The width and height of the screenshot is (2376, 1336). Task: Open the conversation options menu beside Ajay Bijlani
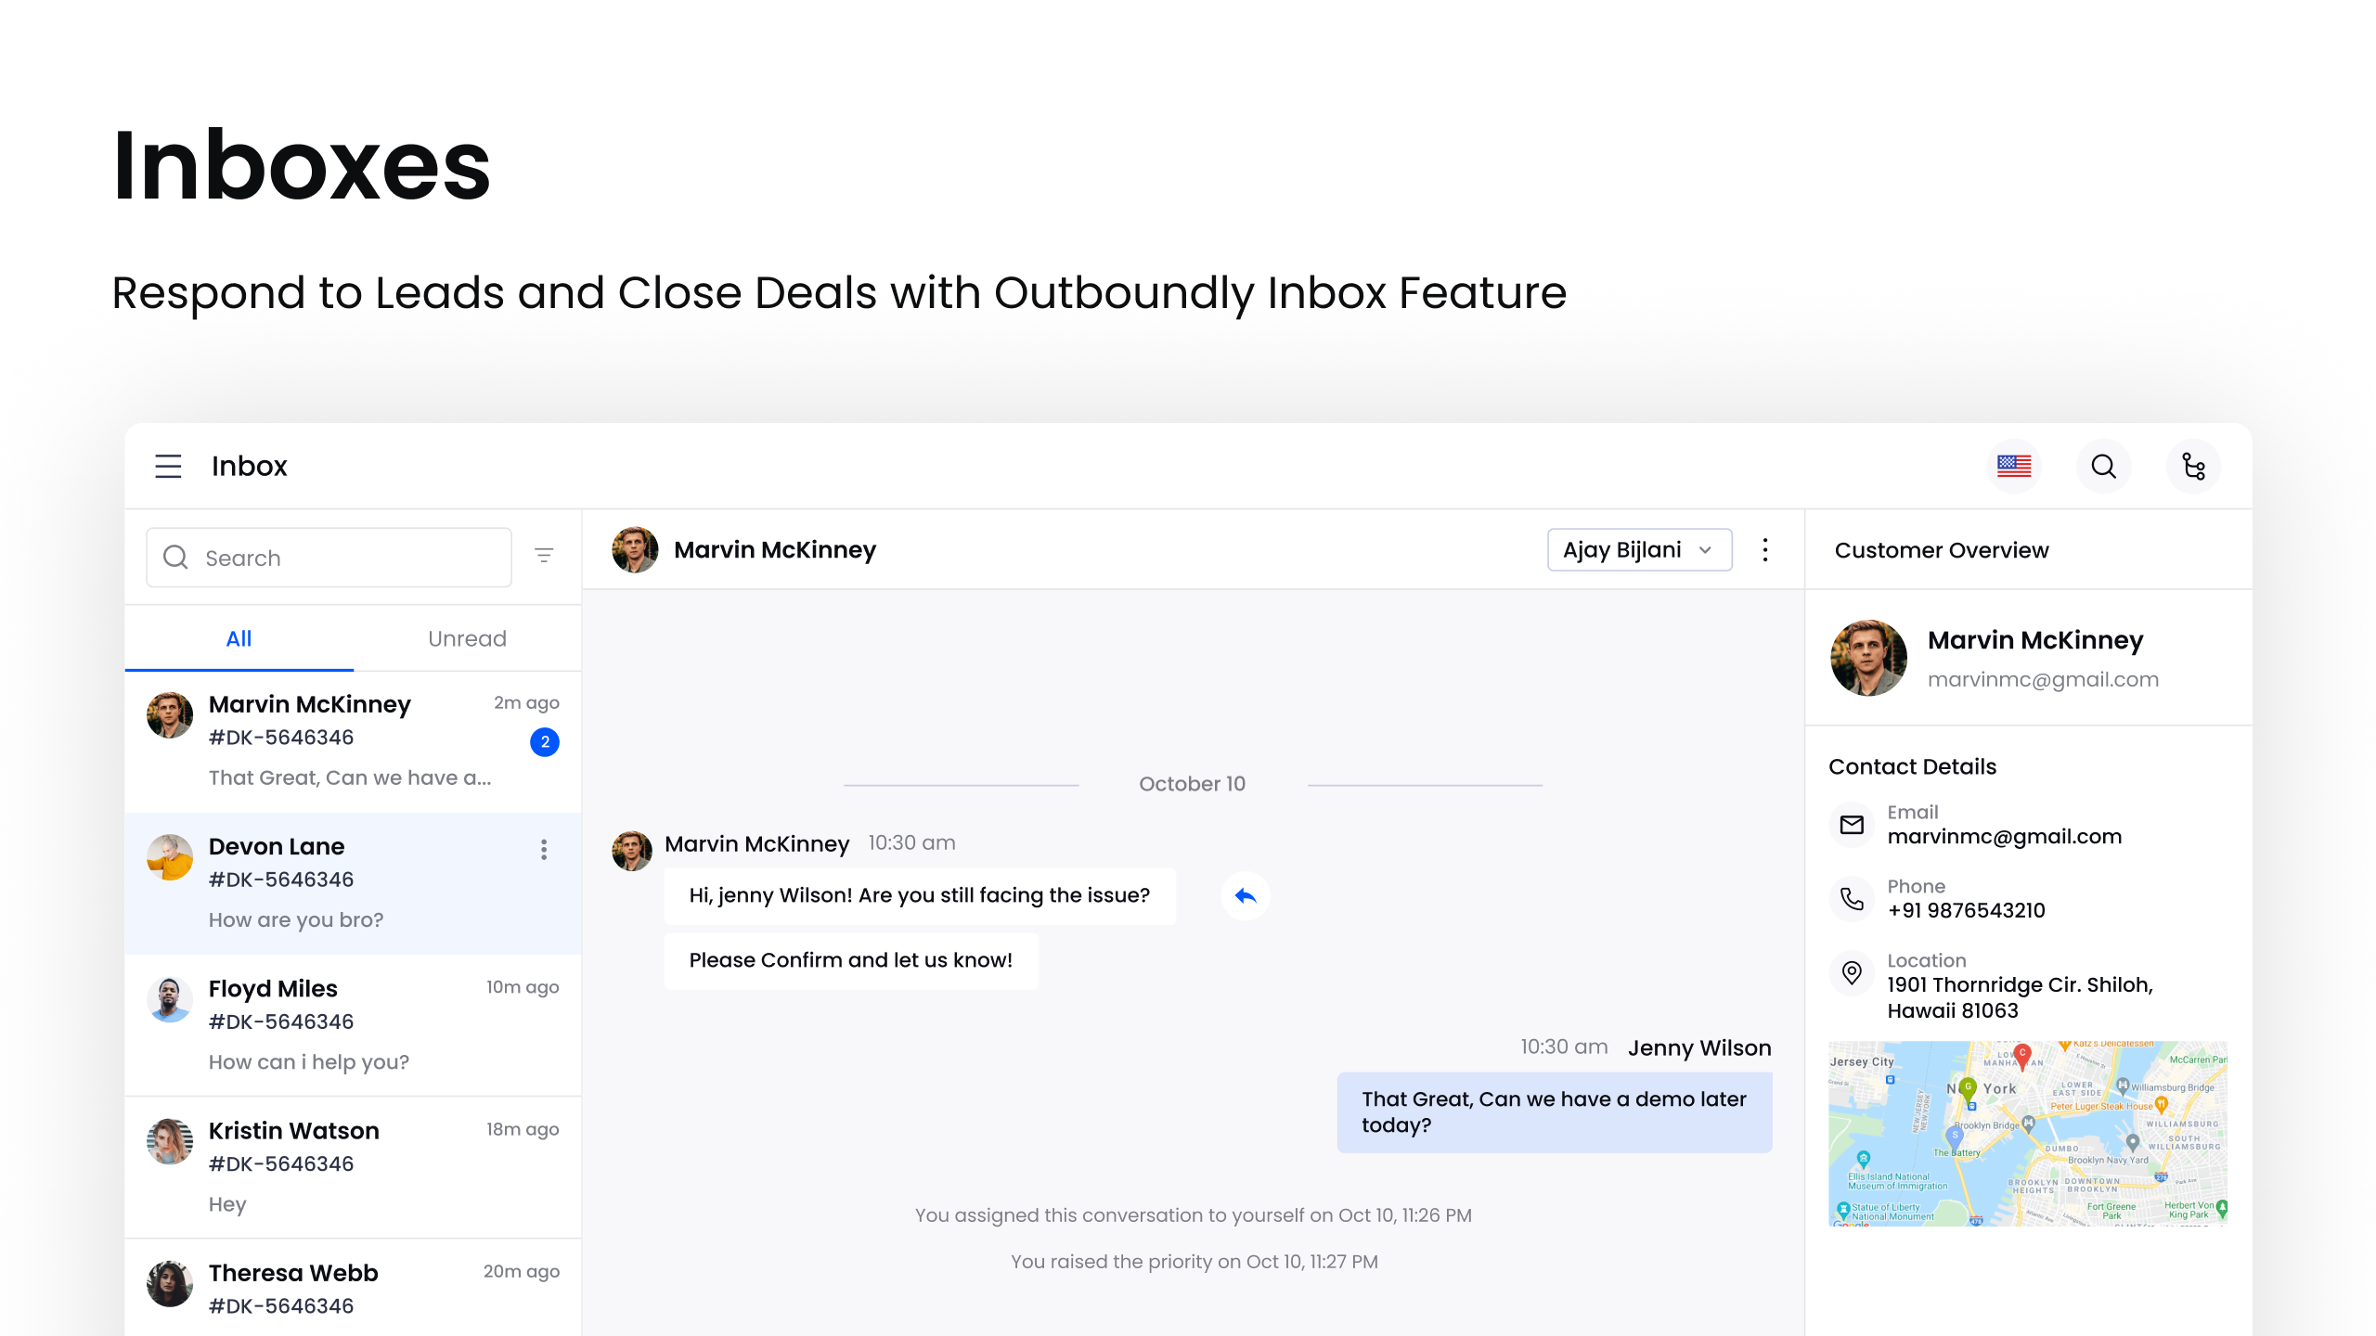click(1764, 549)
